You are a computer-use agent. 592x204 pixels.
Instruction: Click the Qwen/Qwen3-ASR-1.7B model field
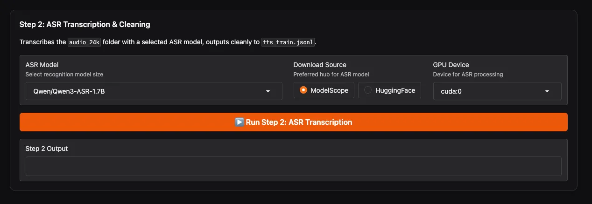coord(140,91)
